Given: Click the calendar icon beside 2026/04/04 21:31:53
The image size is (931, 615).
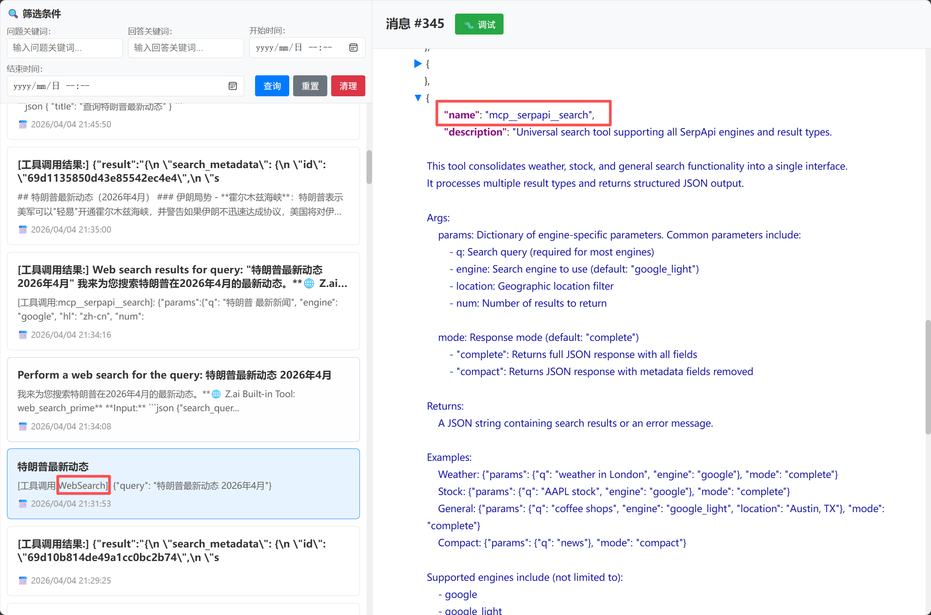Looking at the screenshot, I should click(23, 504).
